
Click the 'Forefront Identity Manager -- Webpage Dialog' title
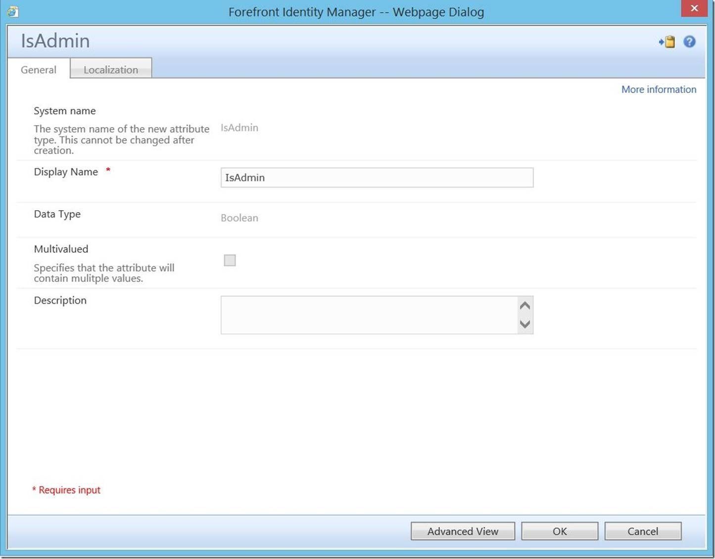(x=356, y=12)
